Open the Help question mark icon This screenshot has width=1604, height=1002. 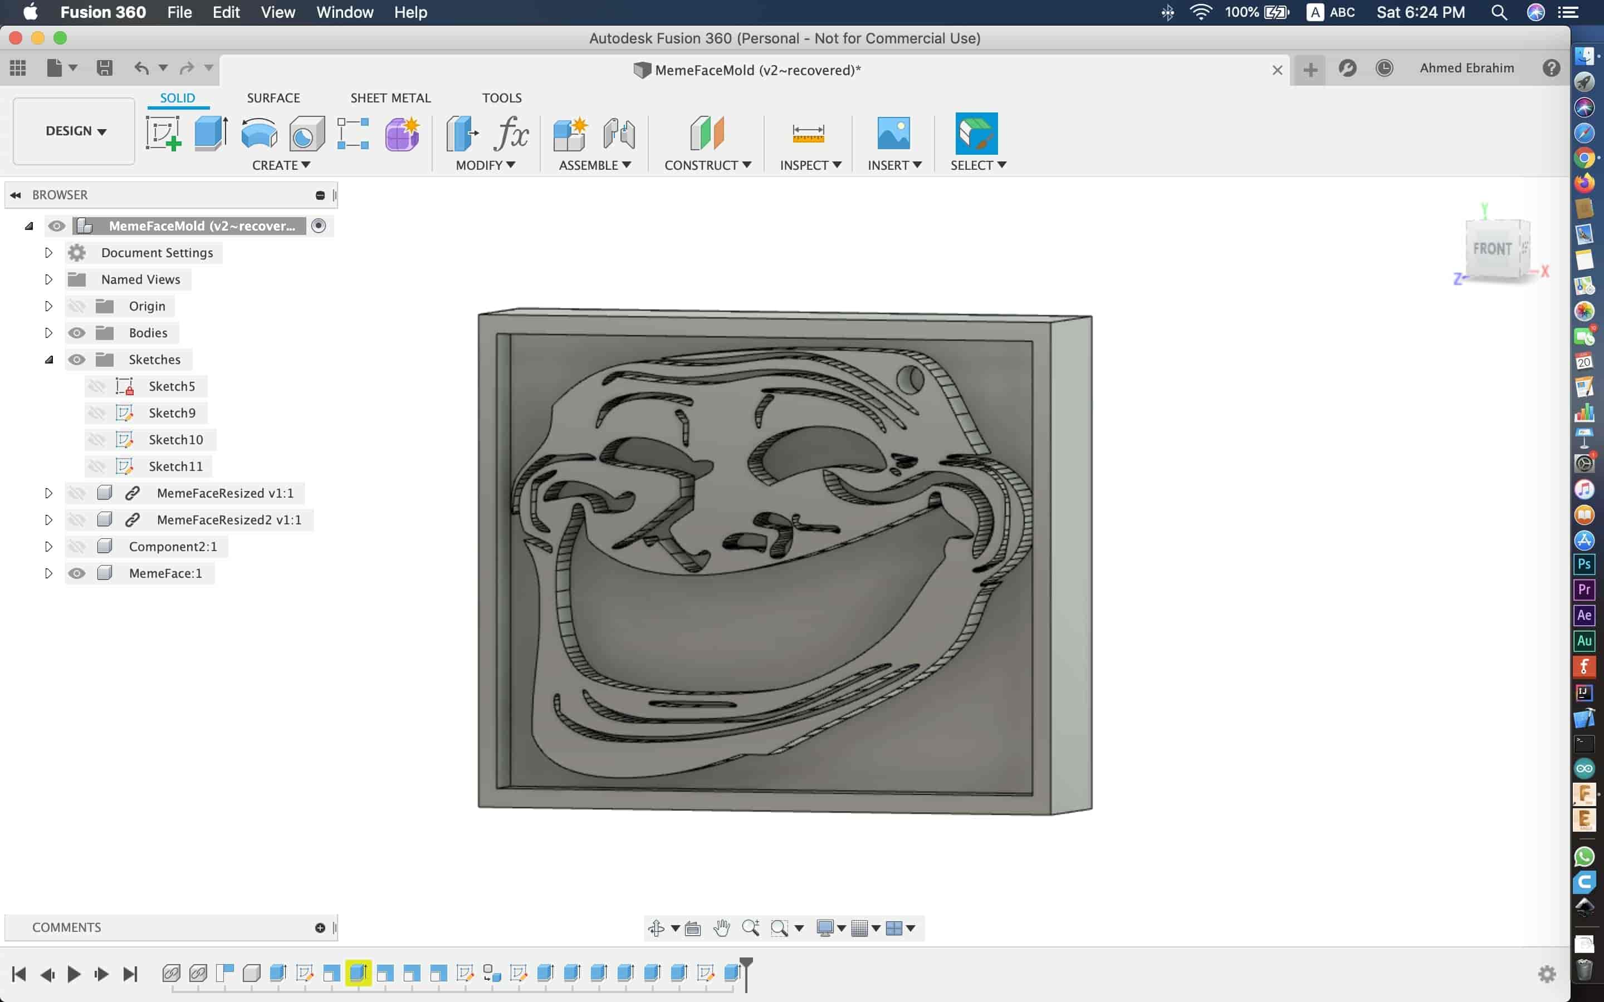click(x=1551, y=67)
